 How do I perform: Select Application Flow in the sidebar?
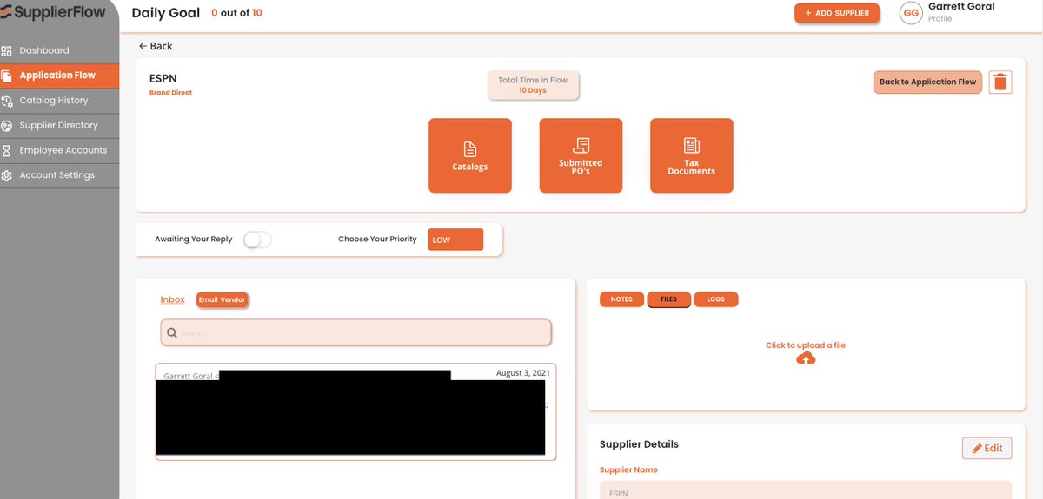59,76
